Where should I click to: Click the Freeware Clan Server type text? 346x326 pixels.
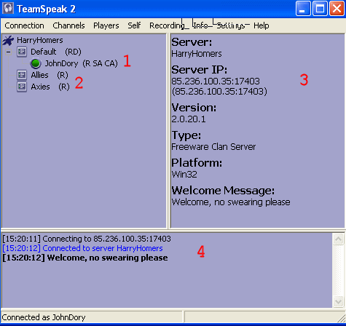point(213,147)
